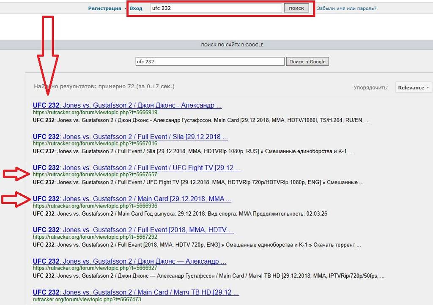Click snippet mentioning HDTV/1080i, TS/H.264

click(201, 120)
